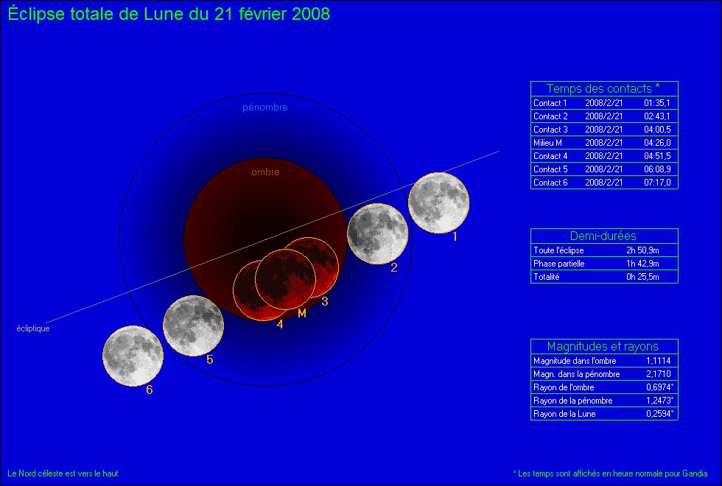The height and width of the screenshot is (486, 722).
Task: Click the eclipse title text at top
Action: tap(169, 15)
